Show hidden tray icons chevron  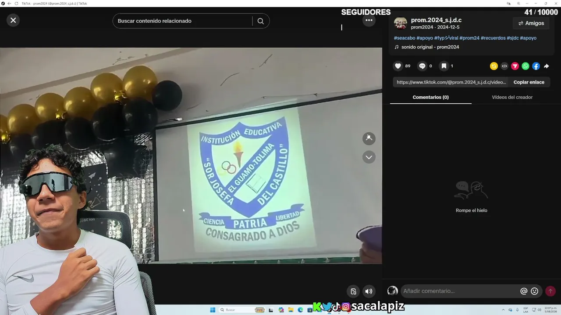[503, 310]
